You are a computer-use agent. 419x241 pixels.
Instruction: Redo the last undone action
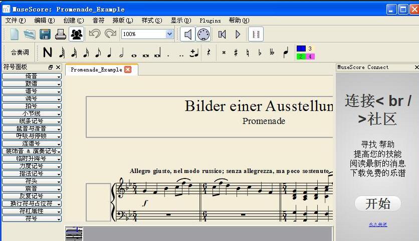pos(110,34)
